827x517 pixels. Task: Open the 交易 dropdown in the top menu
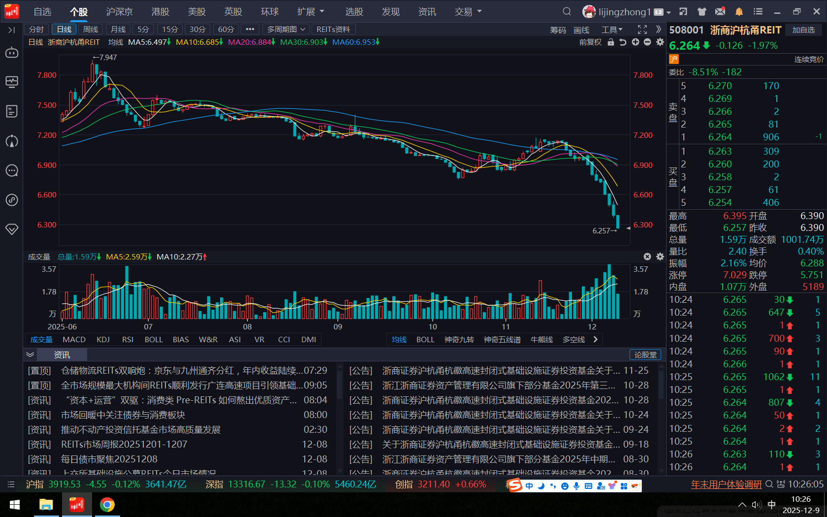pos(468,11)
